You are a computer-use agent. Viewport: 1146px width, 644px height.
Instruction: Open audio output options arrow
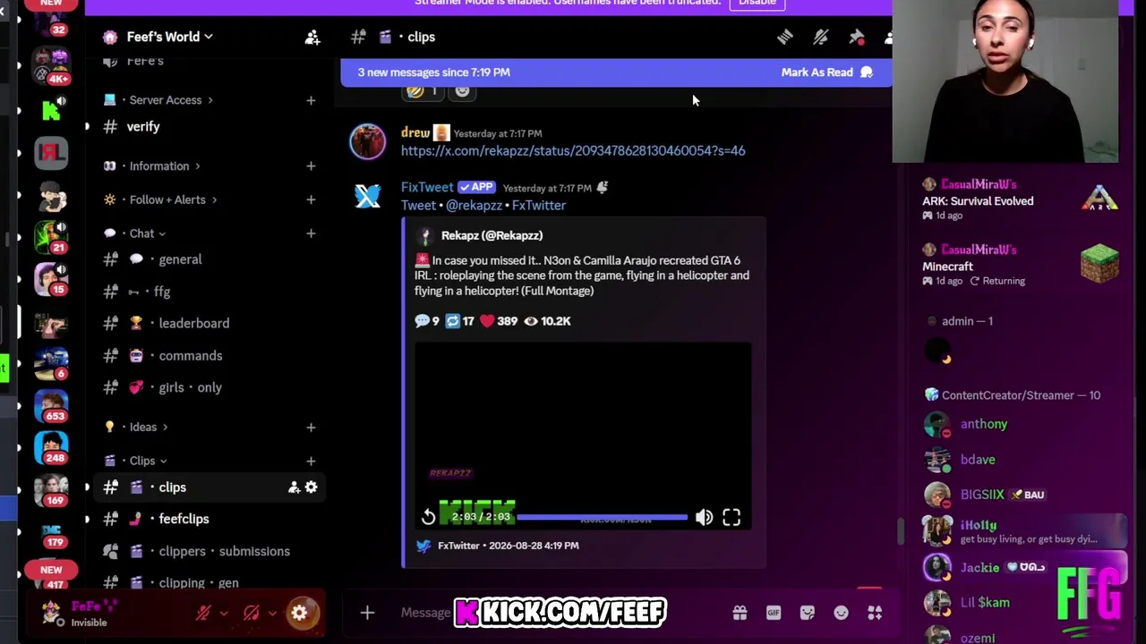(x=272, y=613)
